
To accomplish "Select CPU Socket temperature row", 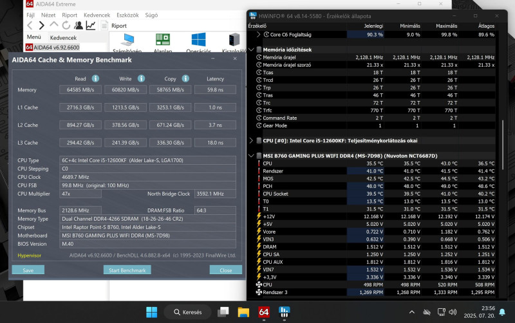I will (375, 194).
